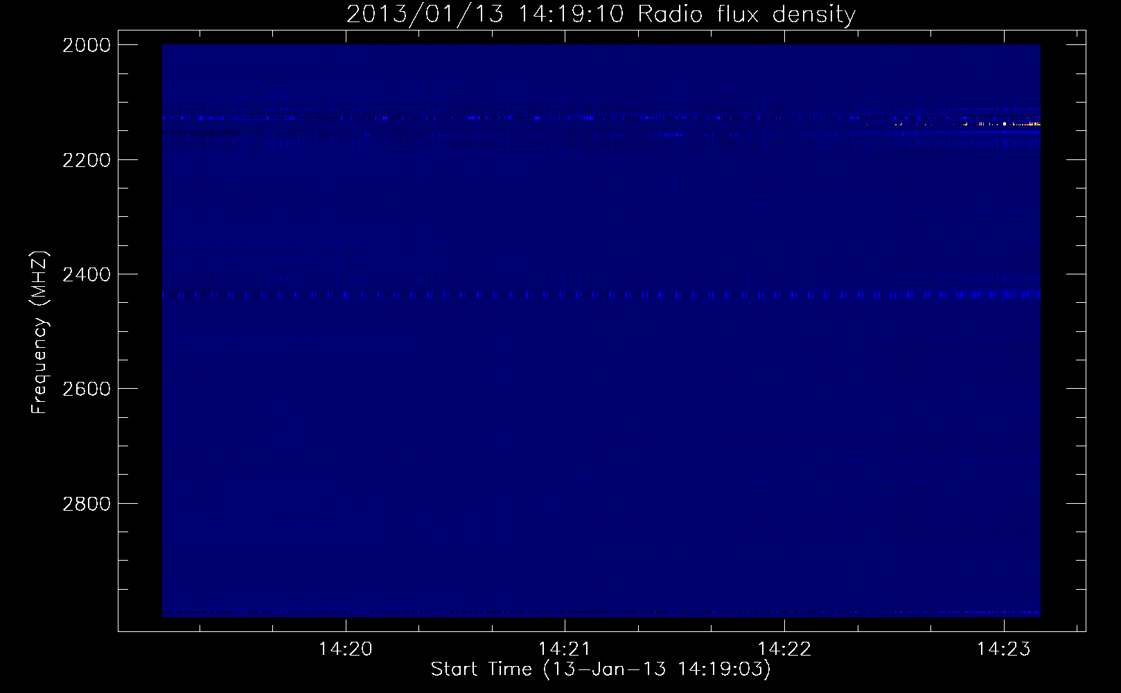Click the 14:21 time tick label

click(x=565, y=649)
